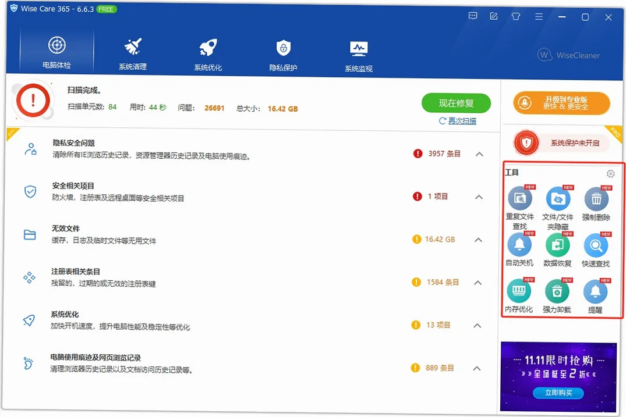Click the orange warning icon beside 13 项目
Screen dimensions: 626x417
[x=416, y=325]
